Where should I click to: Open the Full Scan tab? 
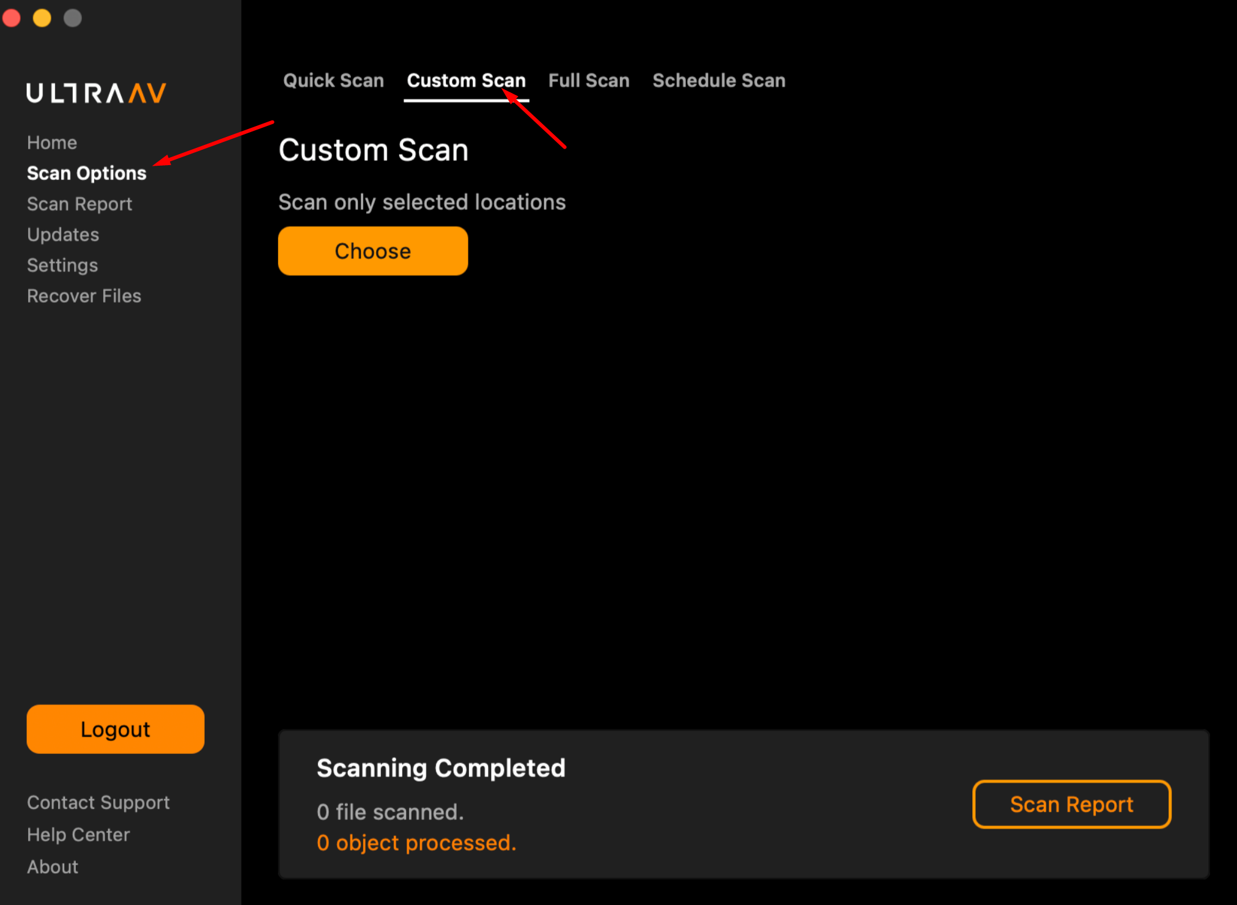[589, 81]
